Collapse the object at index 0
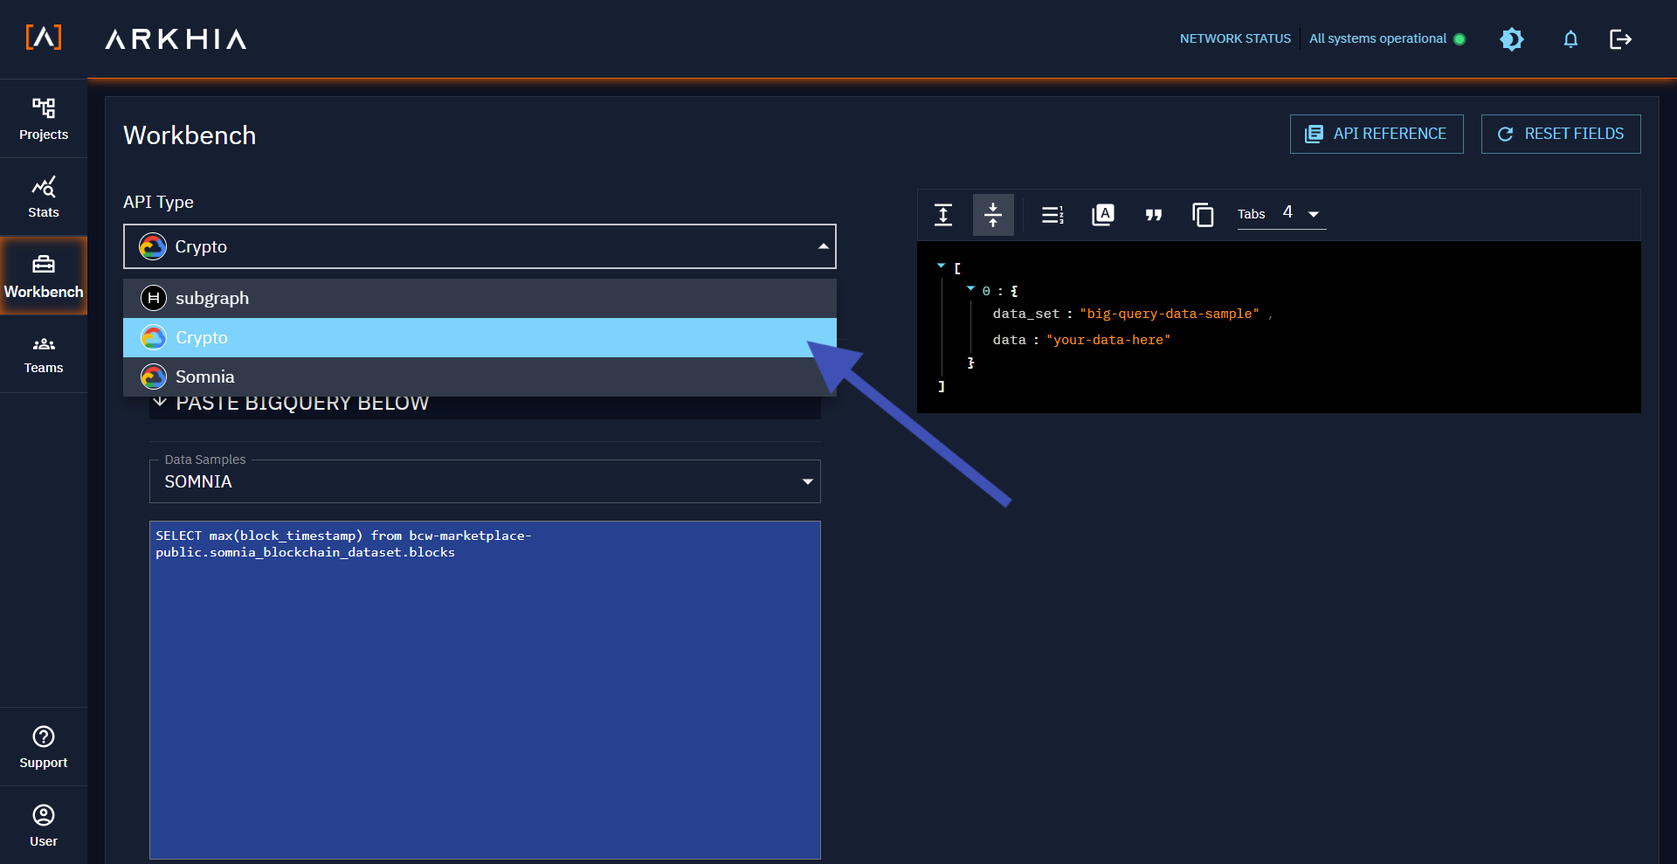 coord(970,289)
